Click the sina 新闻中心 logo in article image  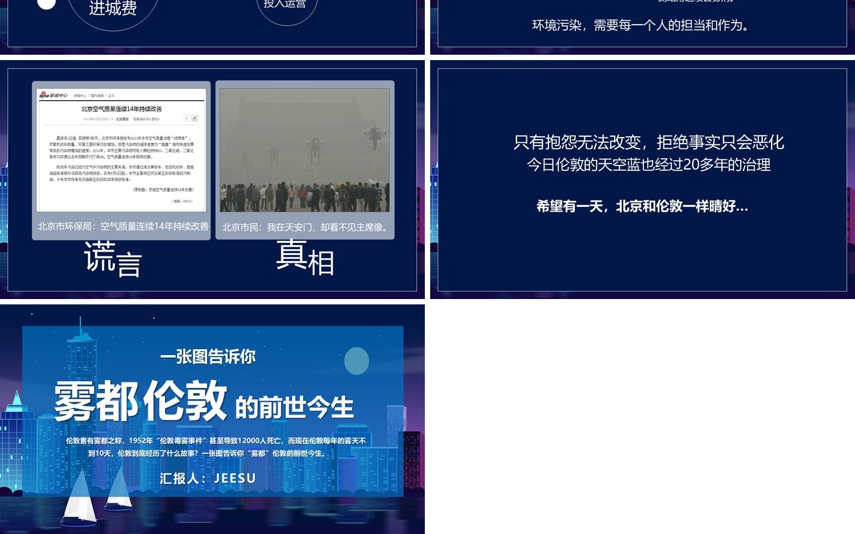(53, 95)
